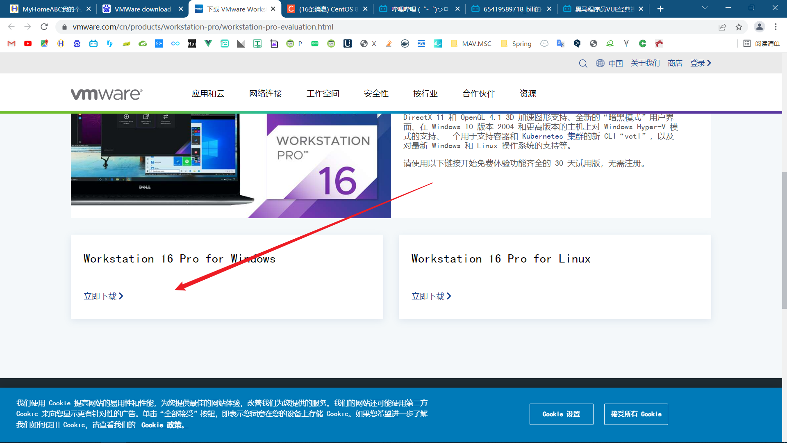Bookmark this page with star icon
This screenshot has height=443, width=787.
[739, 27]
